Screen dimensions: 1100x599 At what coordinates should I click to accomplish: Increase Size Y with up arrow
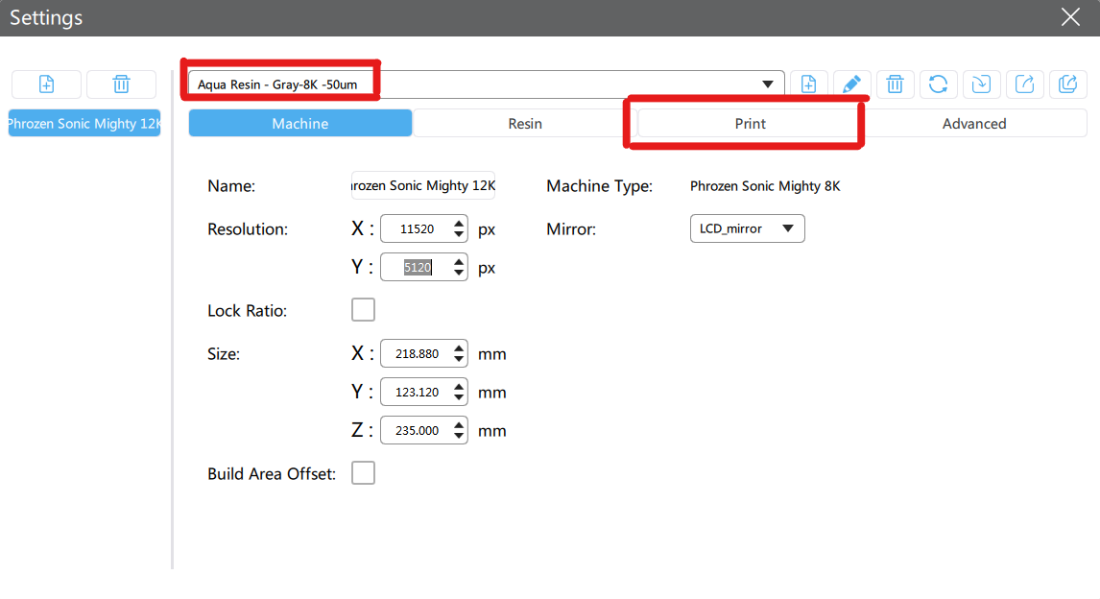point(459,387)
